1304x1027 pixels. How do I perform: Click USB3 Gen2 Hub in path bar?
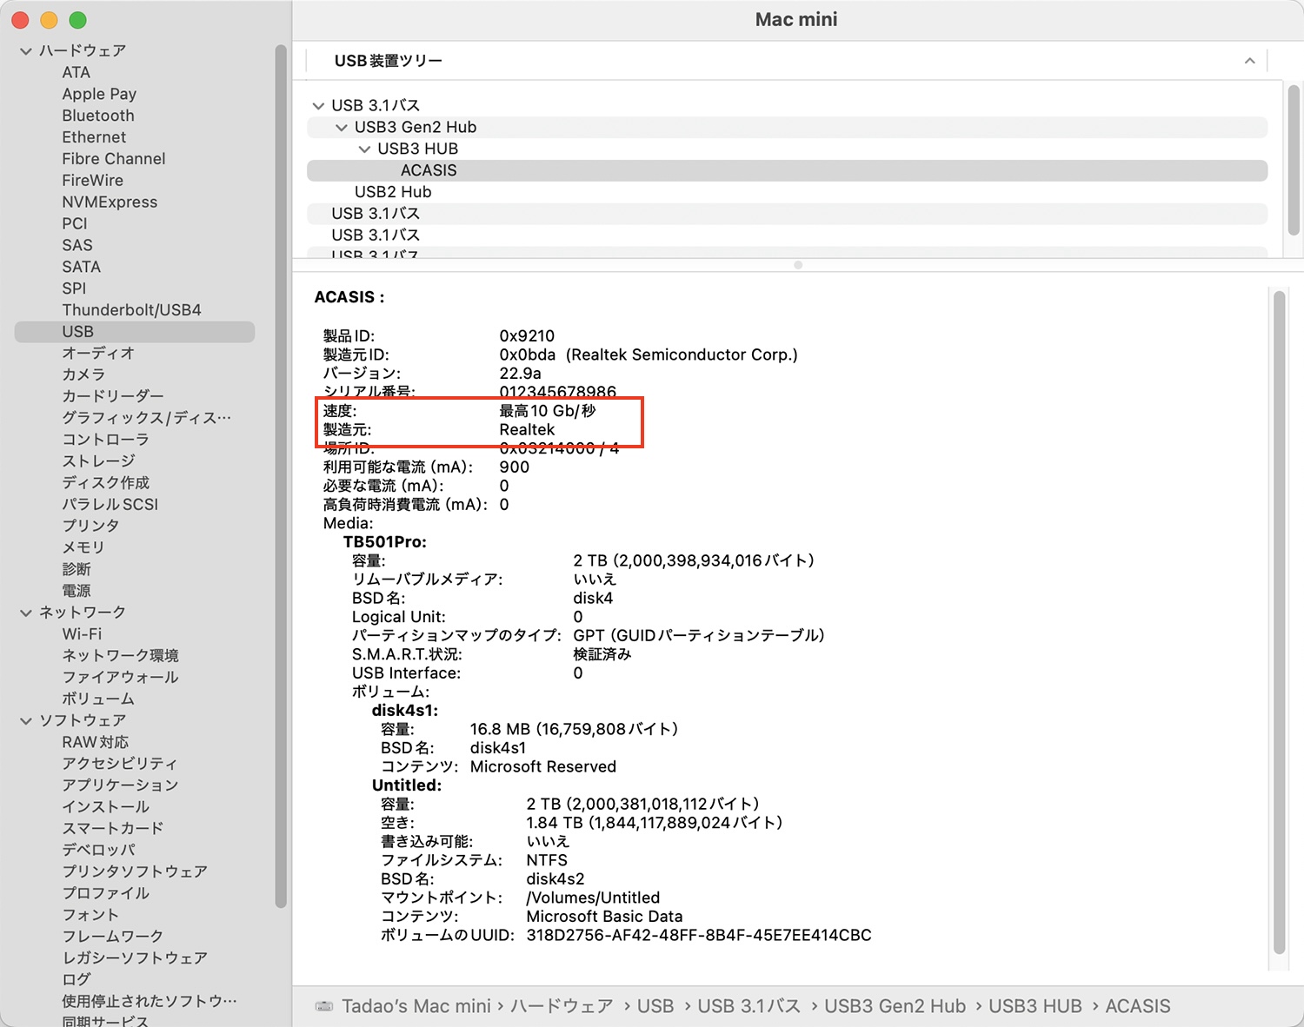coord(895,1006)
